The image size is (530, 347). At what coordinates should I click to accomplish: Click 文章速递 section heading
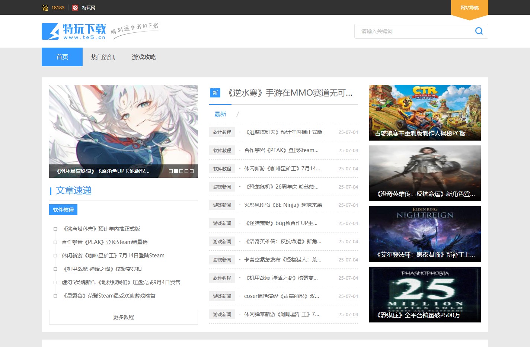point(74,190)
